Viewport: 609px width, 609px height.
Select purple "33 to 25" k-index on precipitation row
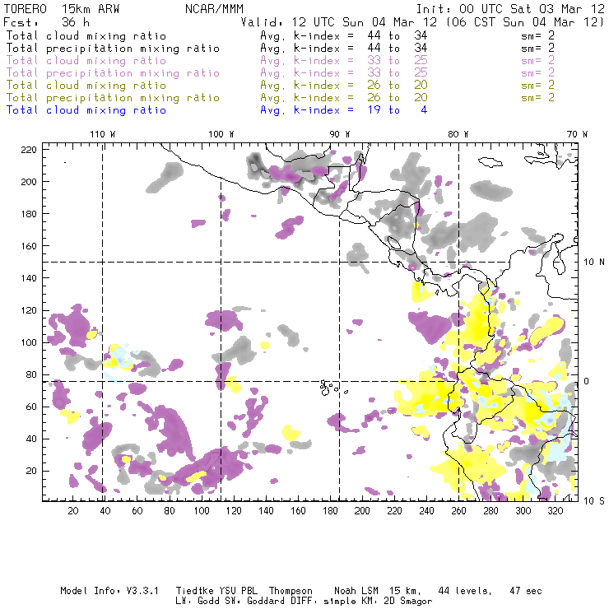click(x=397, y=73)
